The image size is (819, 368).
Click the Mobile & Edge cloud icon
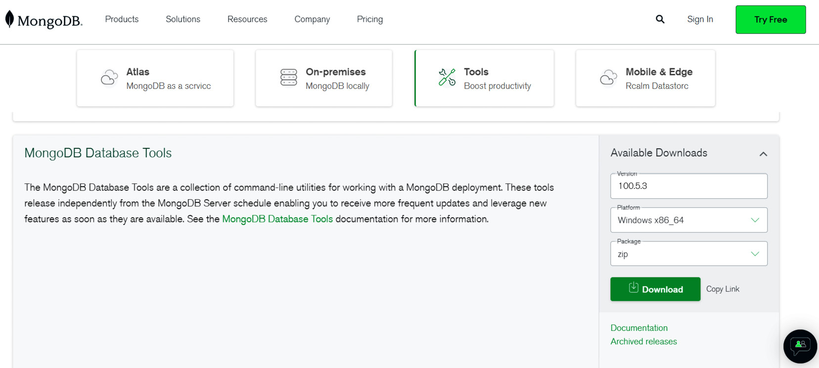tap(608, 78)
